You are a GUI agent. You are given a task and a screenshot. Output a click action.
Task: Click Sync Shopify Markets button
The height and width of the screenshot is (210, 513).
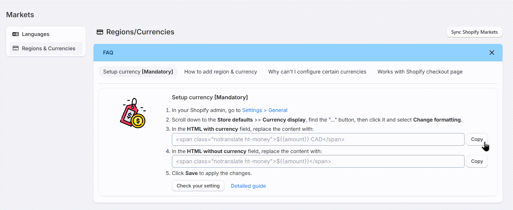coord(474,32)
